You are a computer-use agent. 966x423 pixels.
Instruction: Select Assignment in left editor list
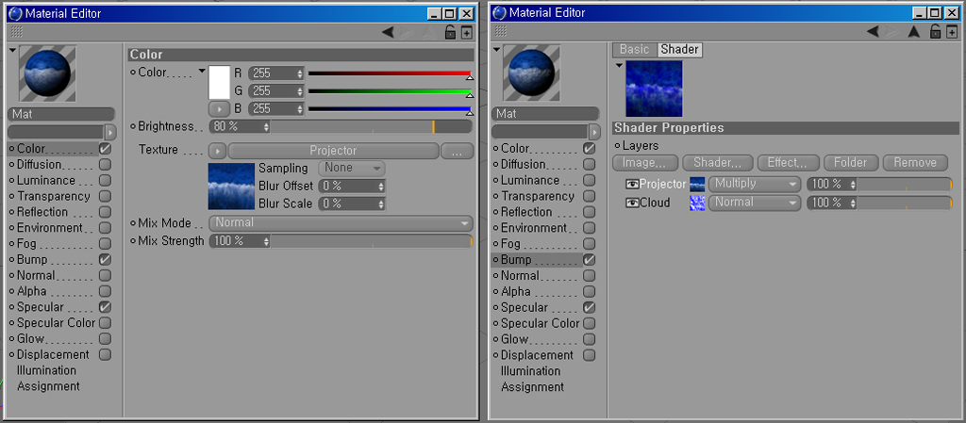[48, 386]
